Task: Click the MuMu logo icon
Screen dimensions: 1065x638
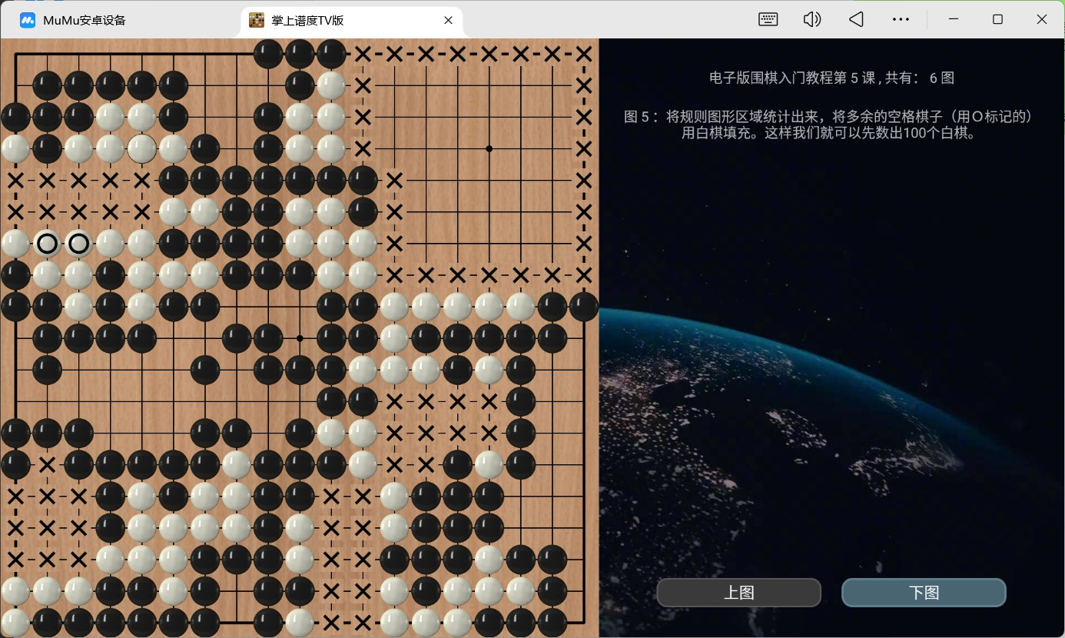Action: [28, 20]
